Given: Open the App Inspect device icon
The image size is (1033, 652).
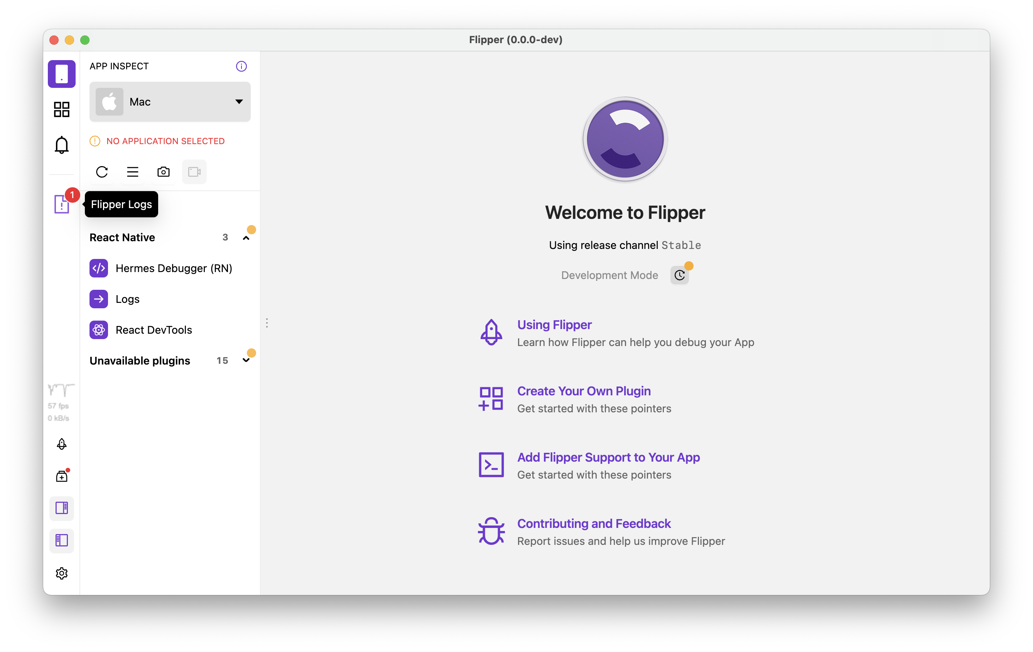Looking at the screenshot, I should (61, 74).
